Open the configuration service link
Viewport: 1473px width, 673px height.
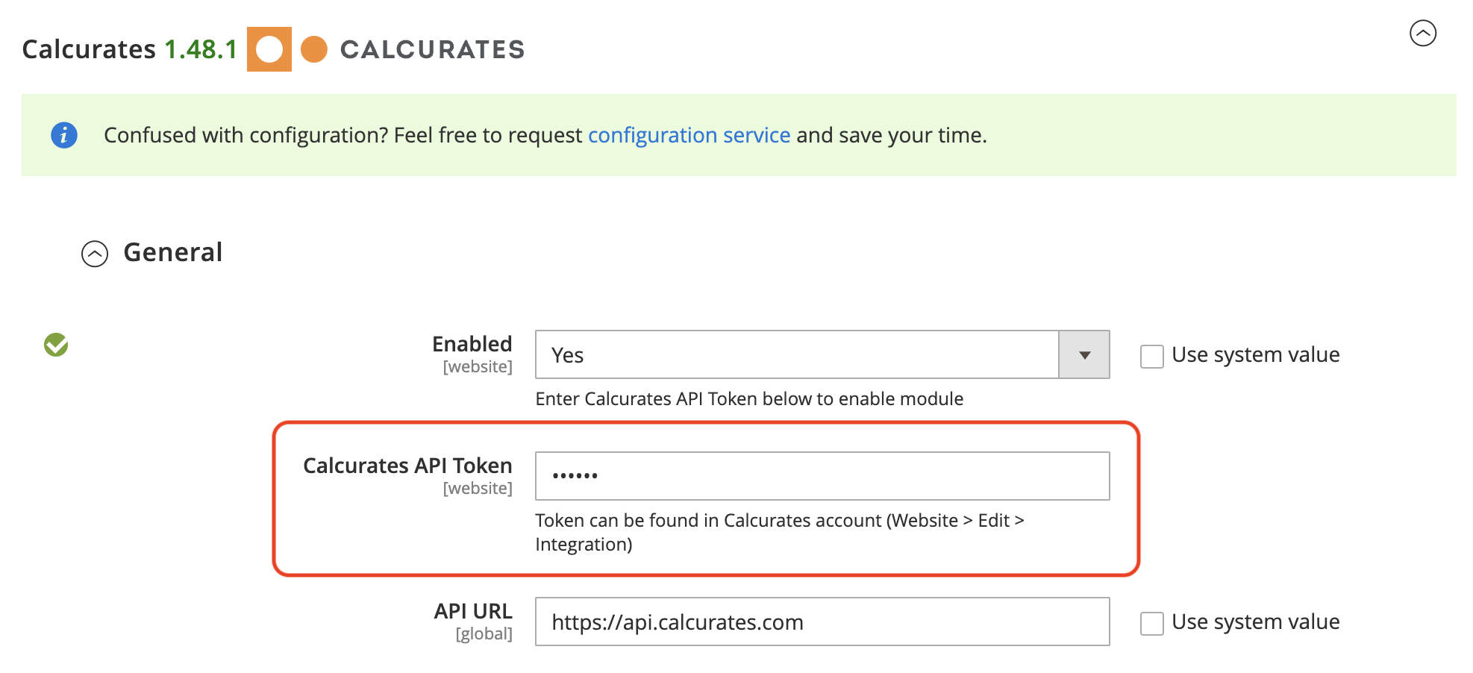(x=689, y=135)
